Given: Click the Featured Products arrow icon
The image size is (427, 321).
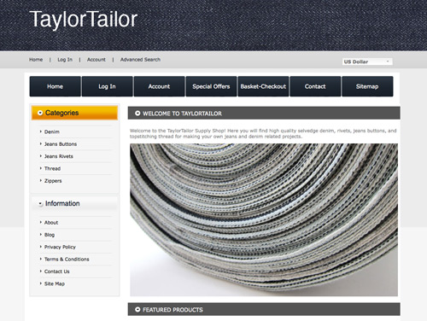Looking at the screenshot, I should (x=137, y=309).
